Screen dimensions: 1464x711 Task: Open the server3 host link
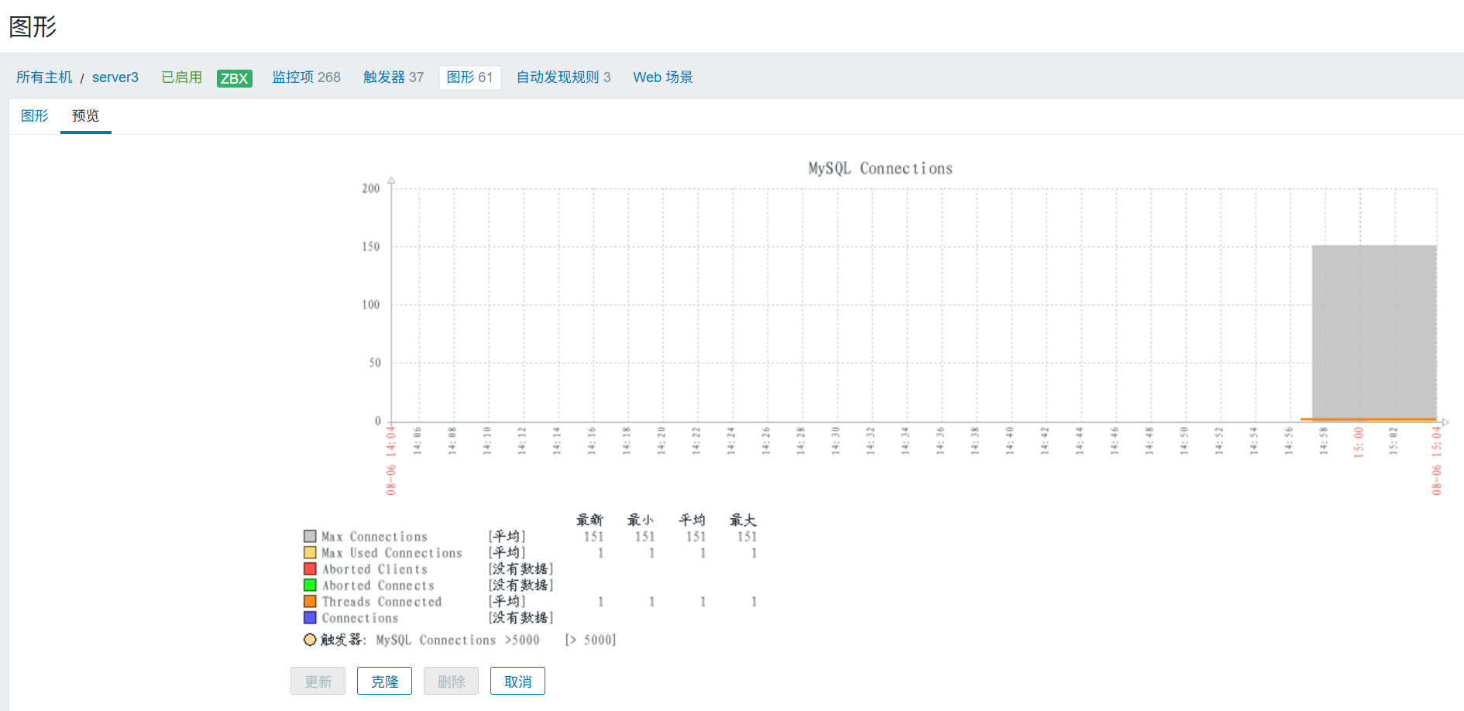(x=115, y=77)
